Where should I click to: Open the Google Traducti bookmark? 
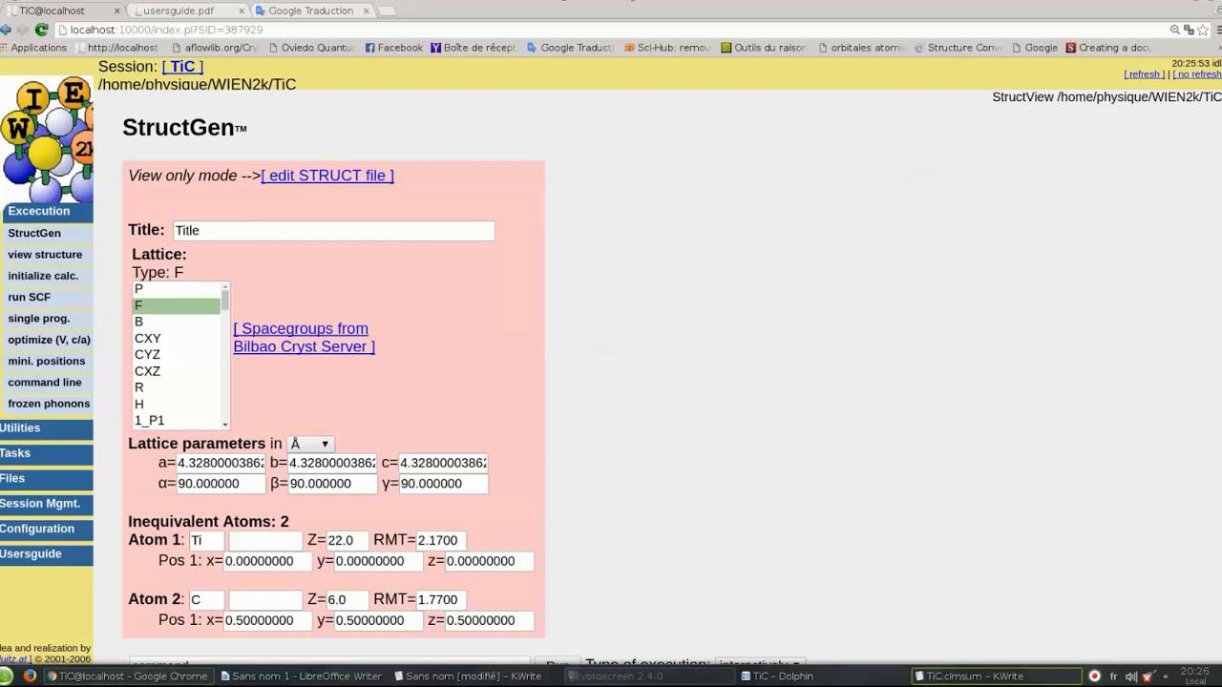[570, 48]
